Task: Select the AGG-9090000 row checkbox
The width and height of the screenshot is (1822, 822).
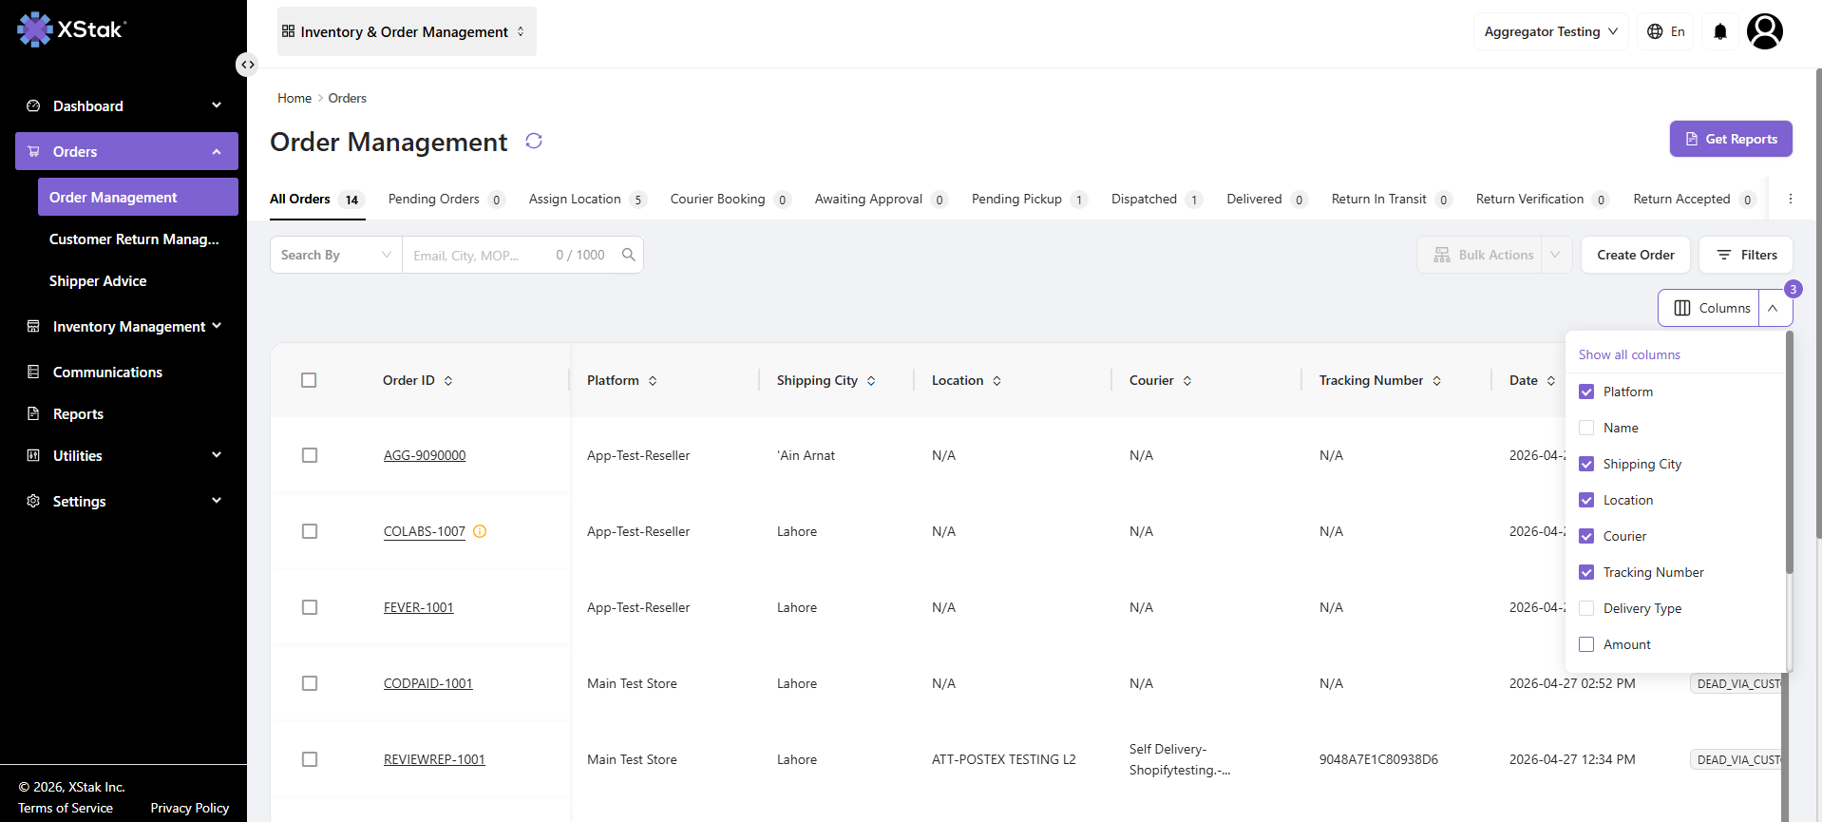Action: click(x=310, y=455)
